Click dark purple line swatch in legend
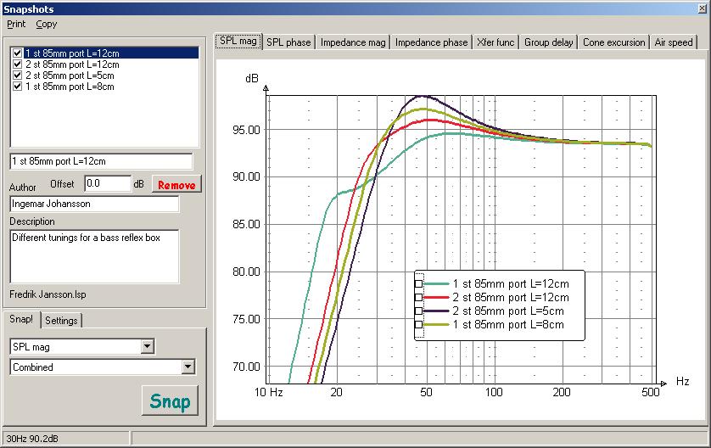This screenshot has width=711, height=448. pyautogui.click(x=436, y=311)
